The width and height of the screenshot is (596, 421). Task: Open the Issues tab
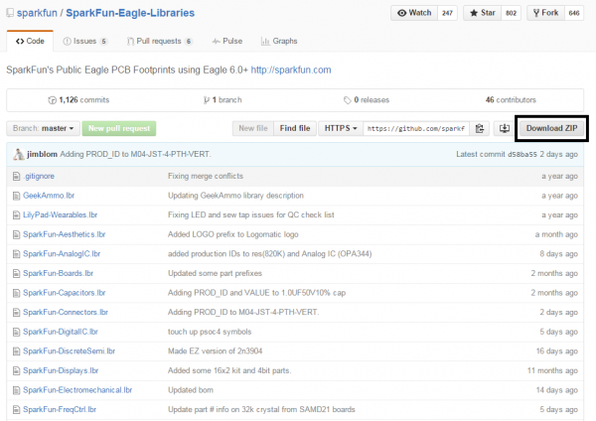[x=85, y=41]
